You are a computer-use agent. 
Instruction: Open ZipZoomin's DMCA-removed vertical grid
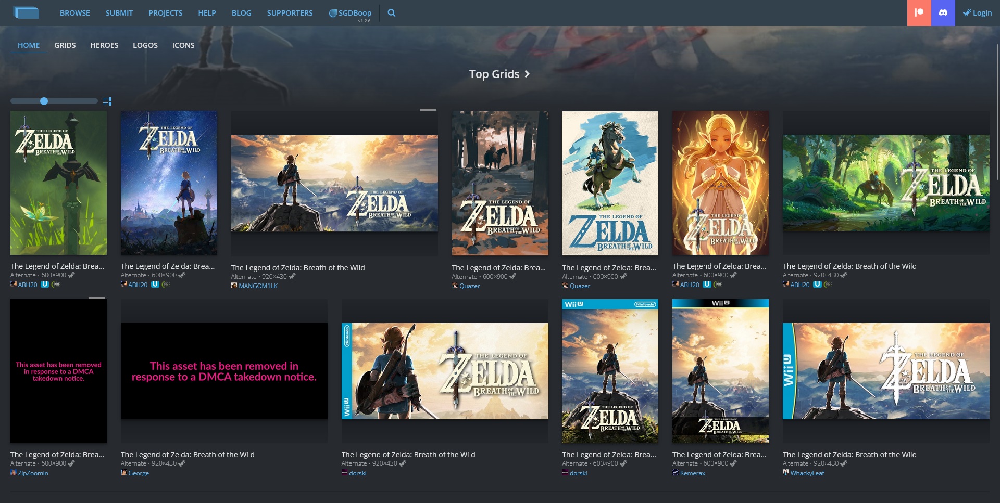pos(58,371)
